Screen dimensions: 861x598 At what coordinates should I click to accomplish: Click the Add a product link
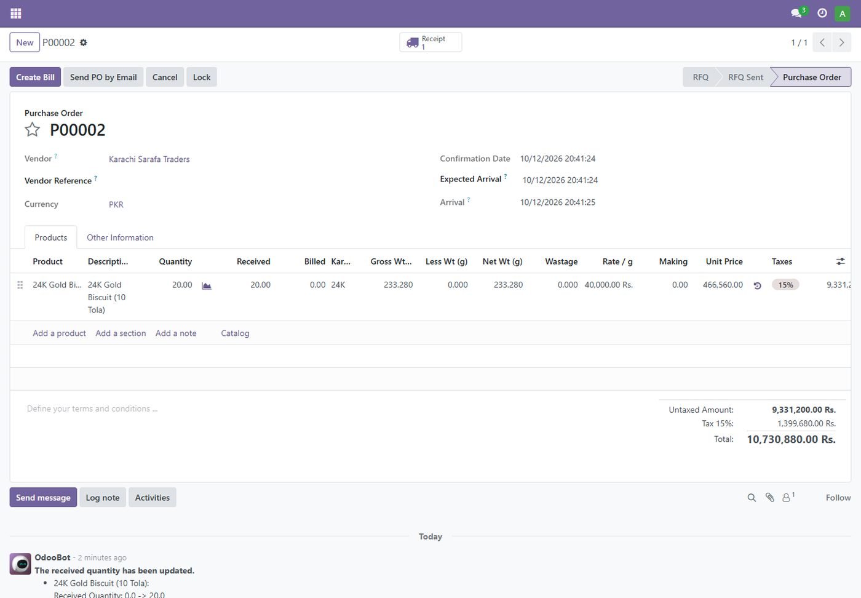(59, 333)
